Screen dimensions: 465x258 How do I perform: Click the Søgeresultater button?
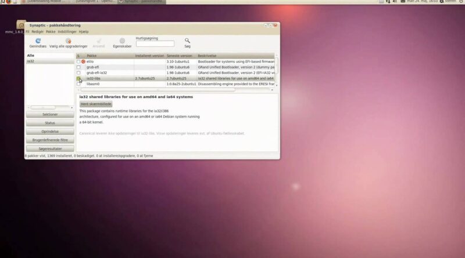pos(50,149)
